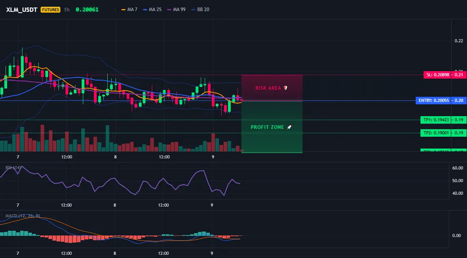
Task: Click the RSI (14) indicator label
Action: [13, 168]
